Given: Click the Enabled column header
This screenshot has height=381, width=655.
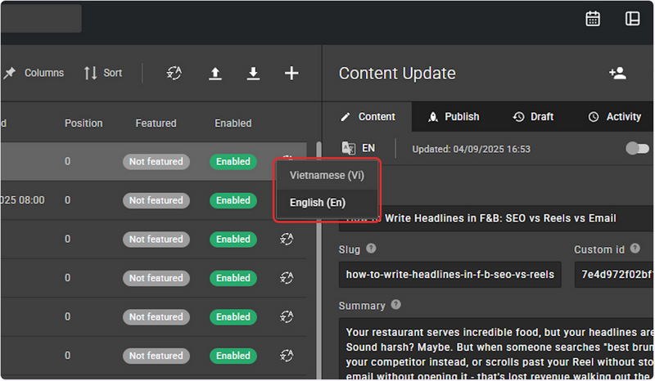Looking at the screenshot, I should coord(233,123).
